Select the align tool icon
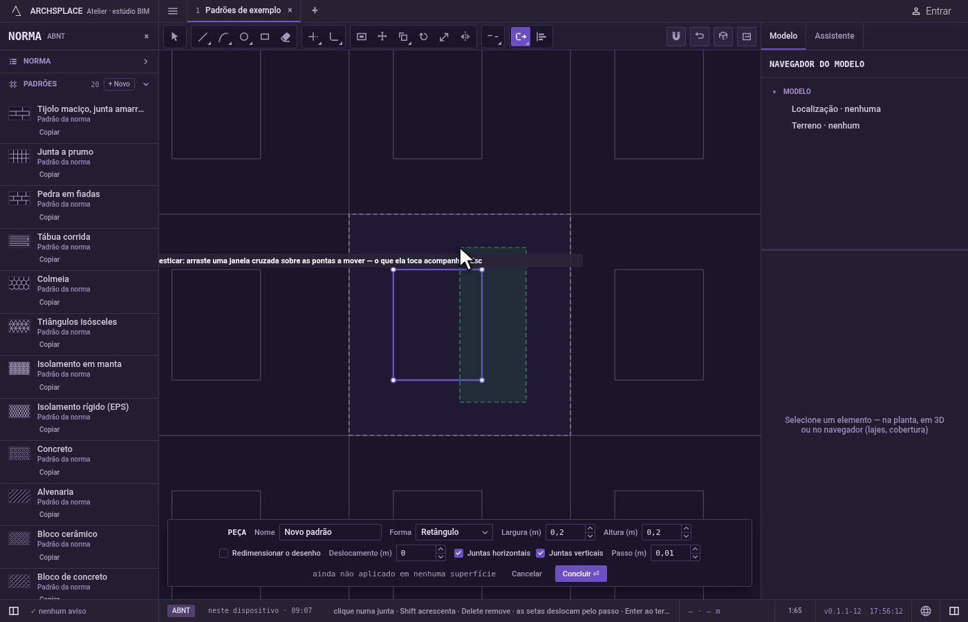968x622 pixels. pyautogui.click(x=541, y=37)
